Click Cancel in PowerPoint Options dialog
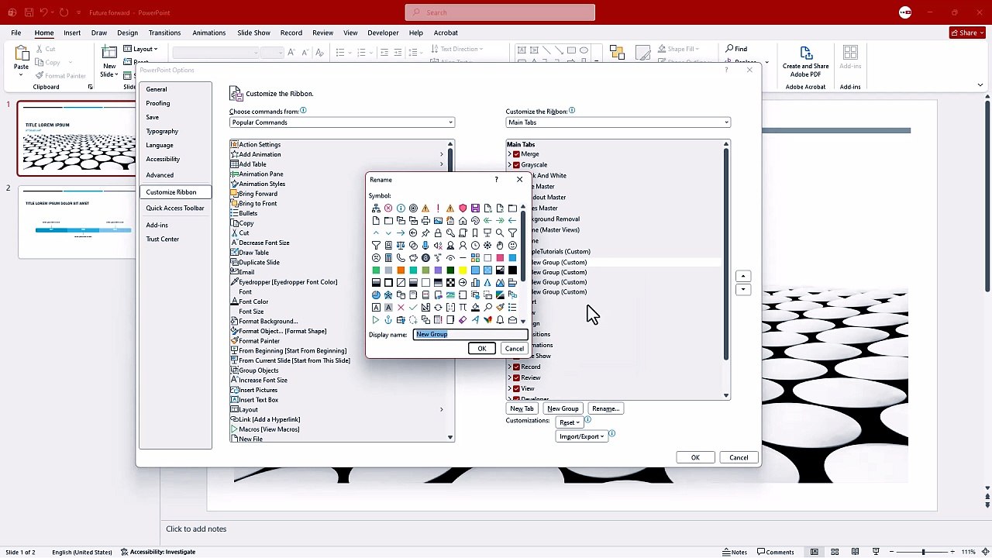 pyautogui.click(x=739, y=457)
